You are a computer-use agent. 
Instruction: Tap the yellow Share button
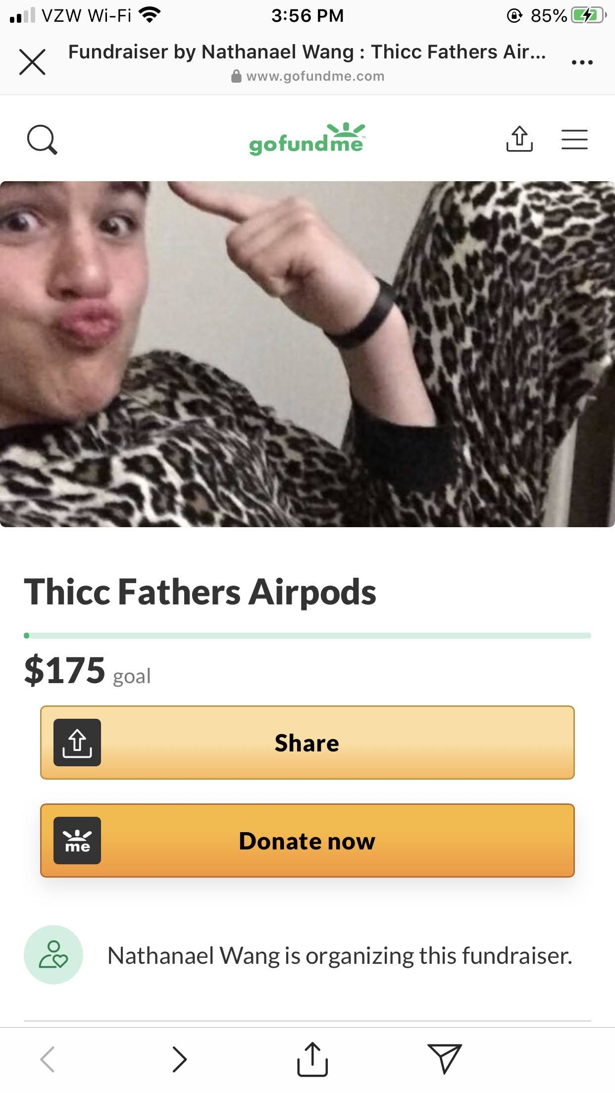tap(307, 743)
